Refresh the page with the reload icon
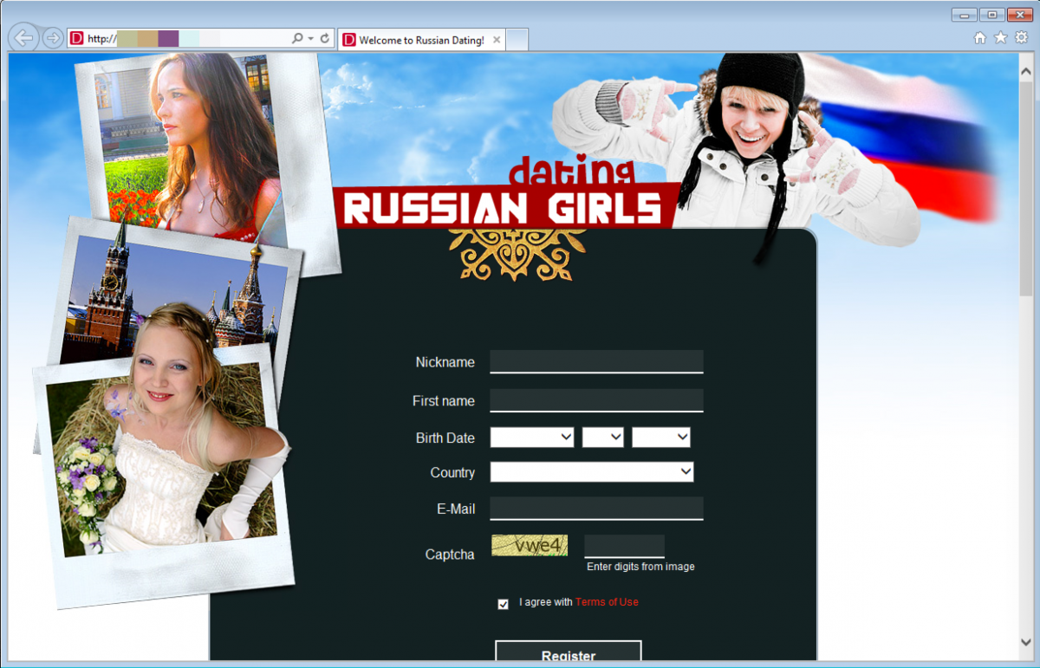Image resolution: width=1040 pixels, height=668 pixels. [x=325, y=38]
